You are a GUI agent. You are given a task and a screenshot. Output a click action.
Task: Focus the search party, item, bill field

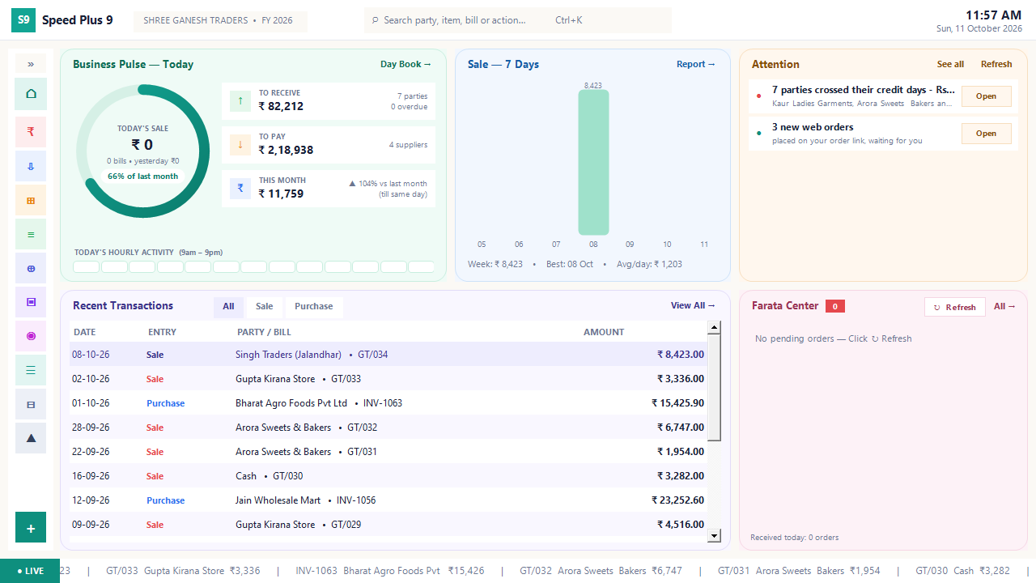518,20
